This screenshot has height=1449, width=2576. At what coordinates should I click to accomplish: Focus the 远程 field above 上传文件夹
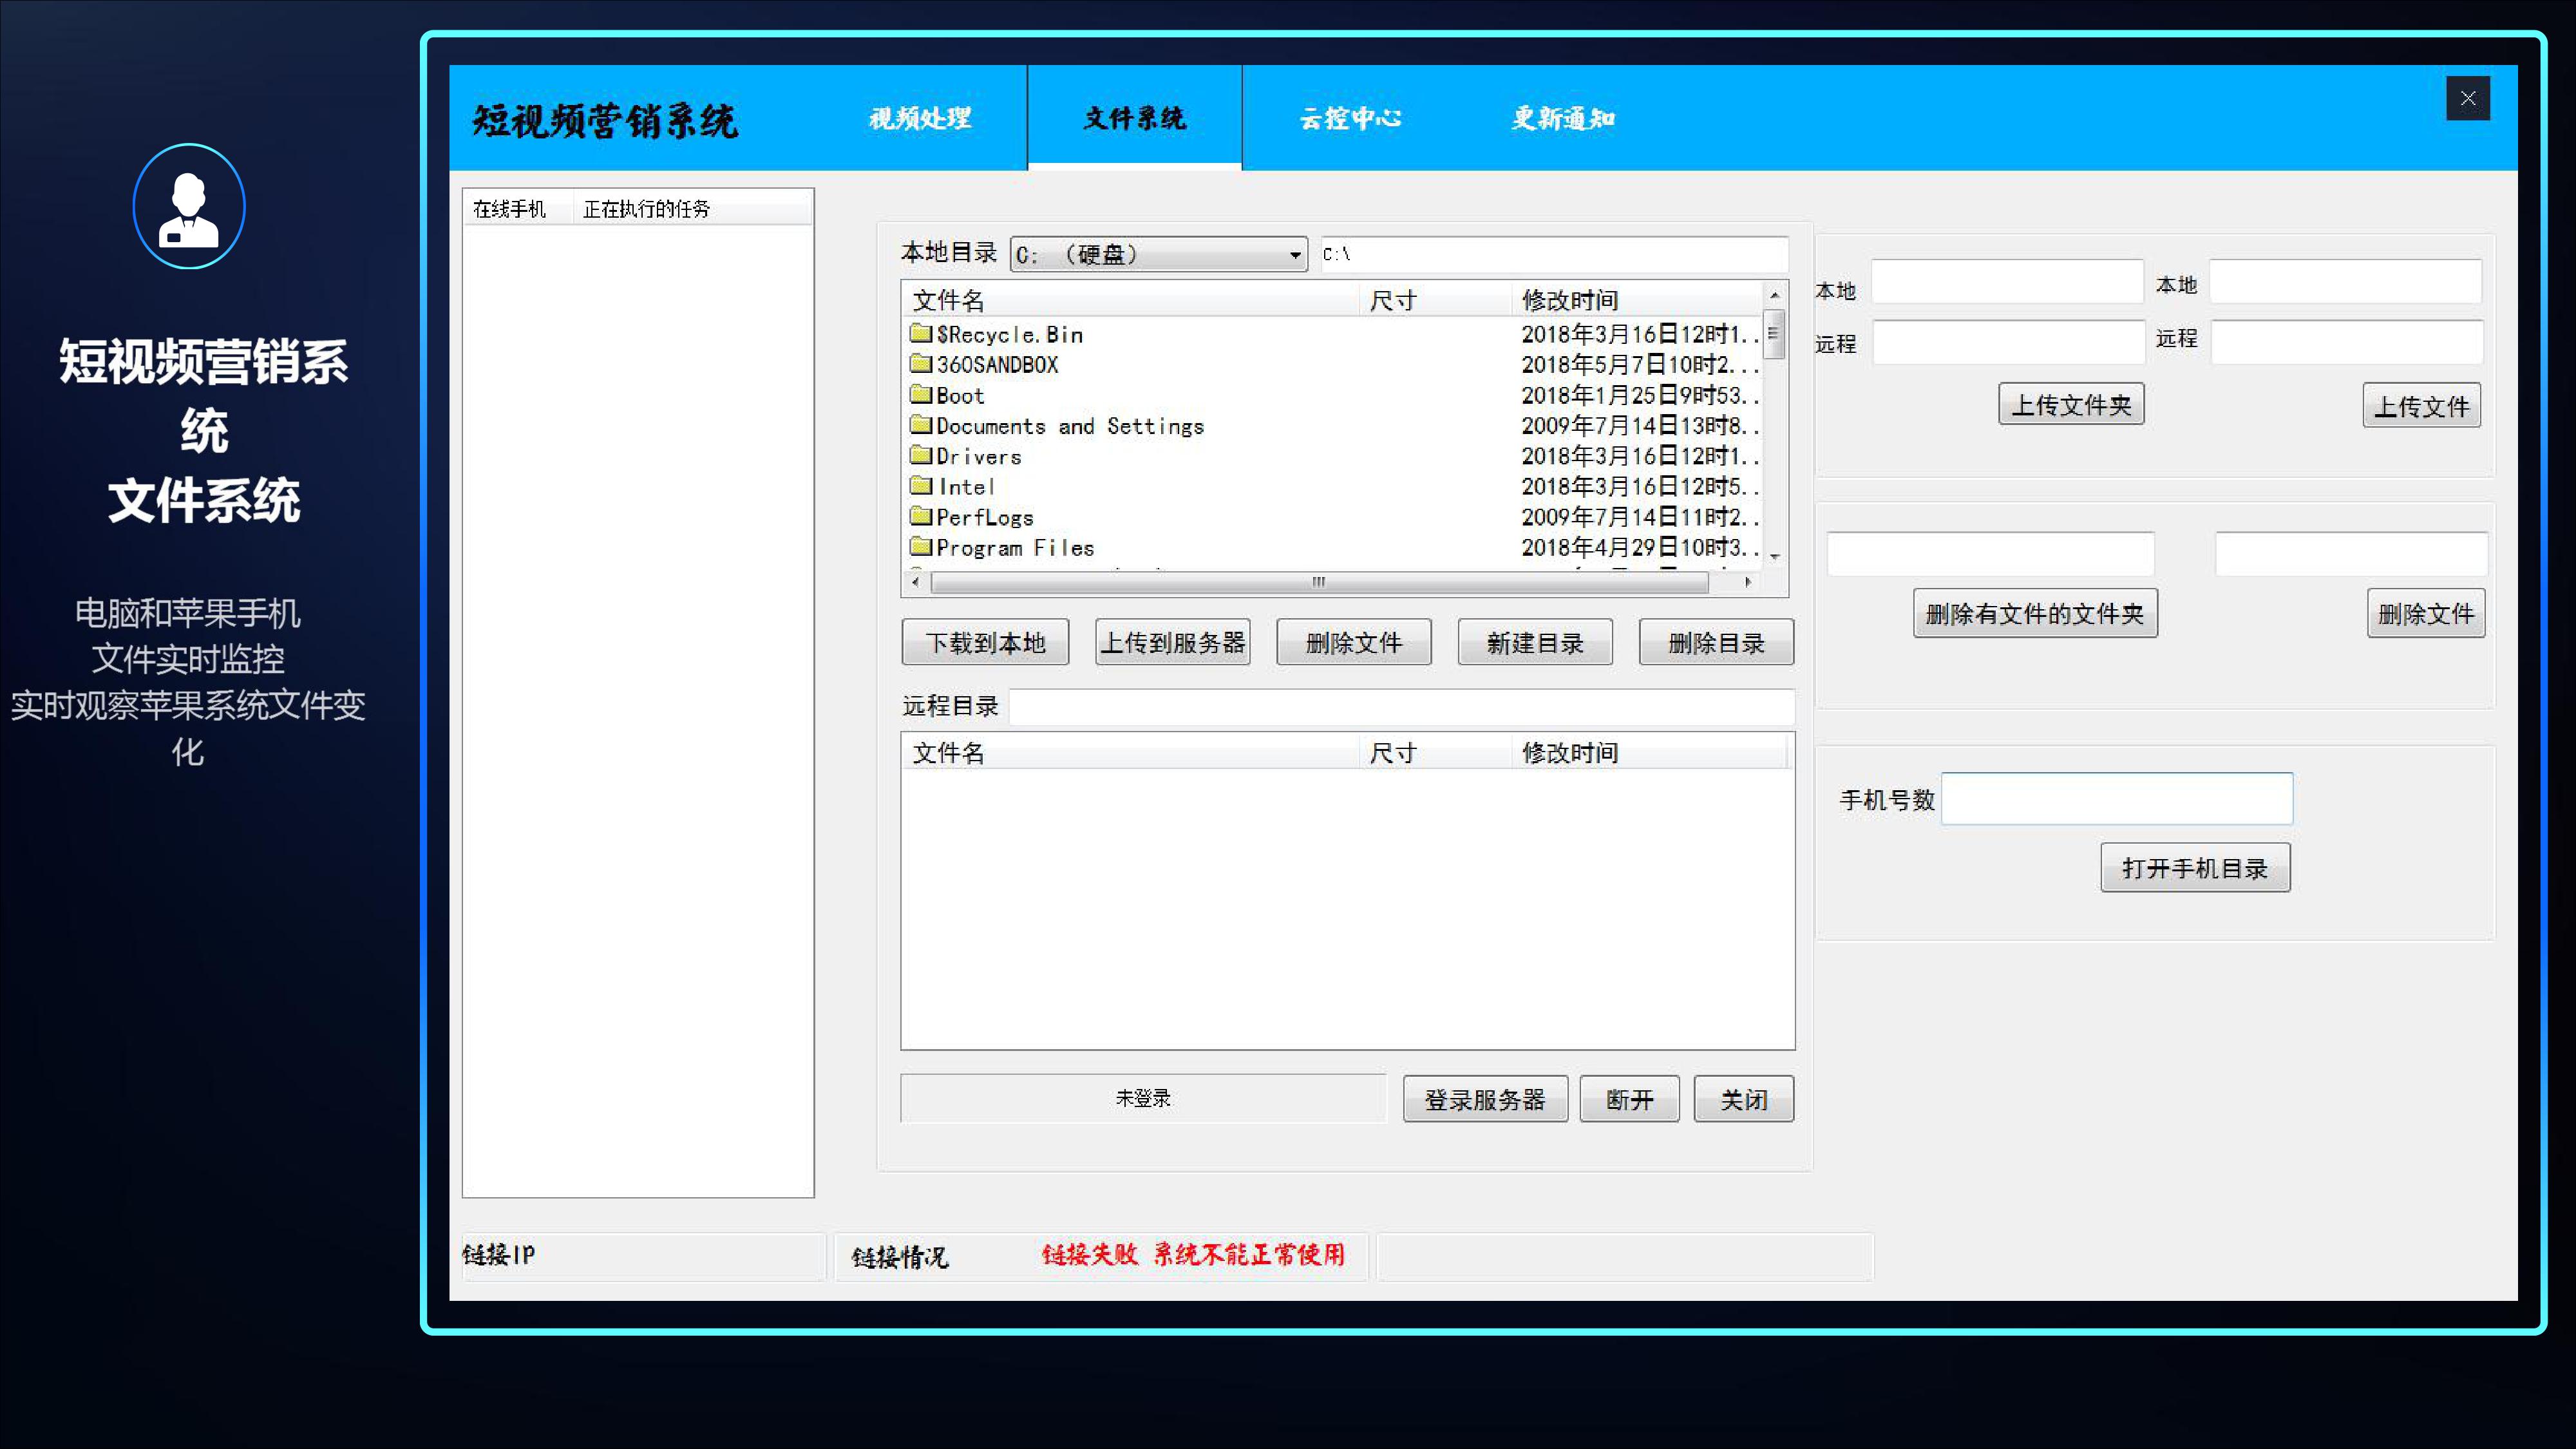click(2009, 342)
